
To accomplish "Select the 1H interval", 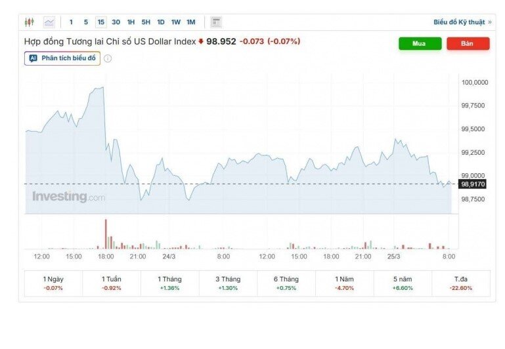I will click(131, 22).
